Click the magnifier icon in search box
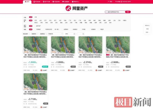 pyautogui.click(x=107, y=12)
